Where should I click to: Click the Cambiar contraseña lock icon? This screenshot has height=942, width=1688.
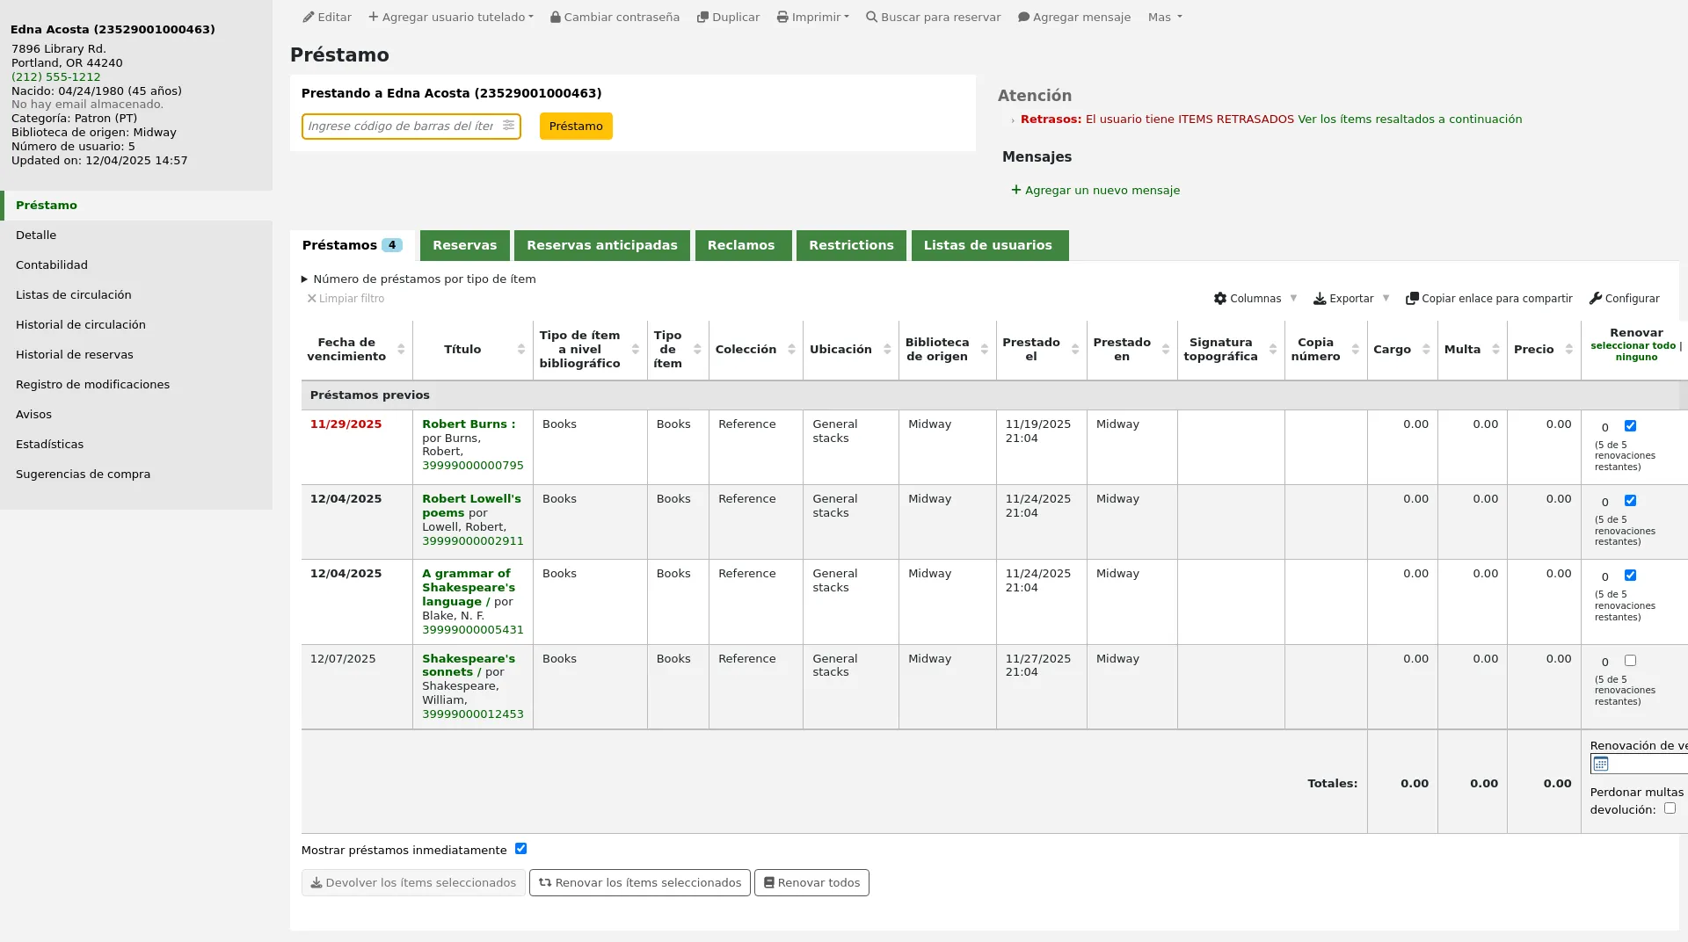tap(556, 18)
